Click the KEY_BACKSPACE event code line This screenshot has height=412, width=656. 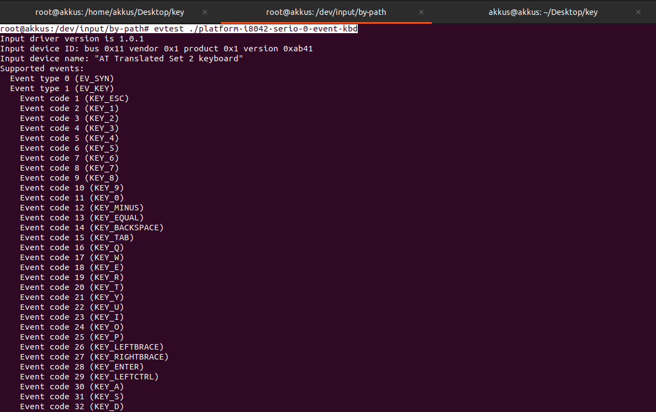[92, 228]
